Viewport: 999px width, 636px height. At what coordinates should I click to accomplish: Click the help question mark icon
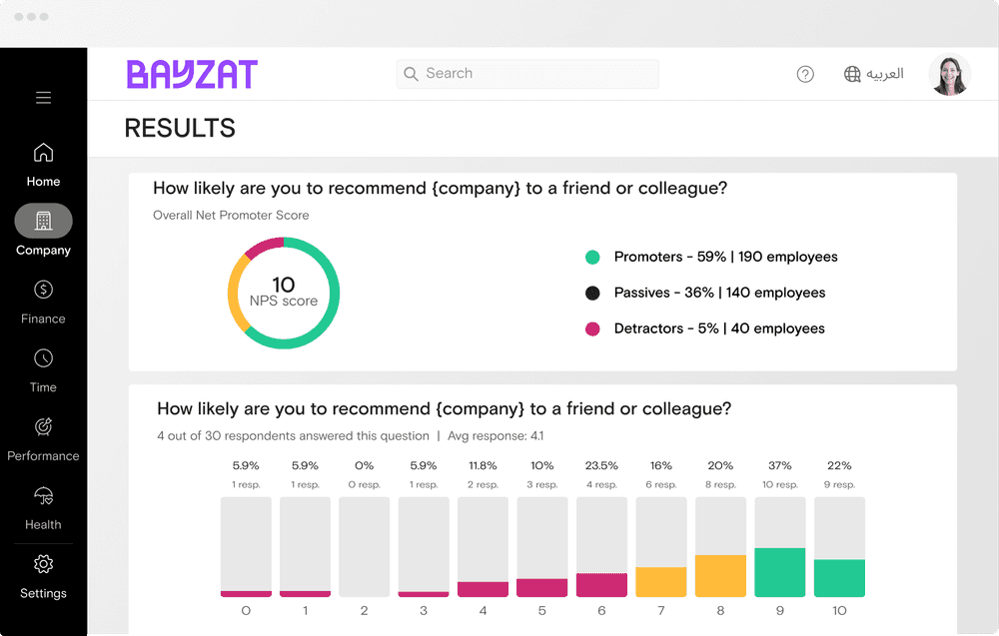[x=805, y=74]
